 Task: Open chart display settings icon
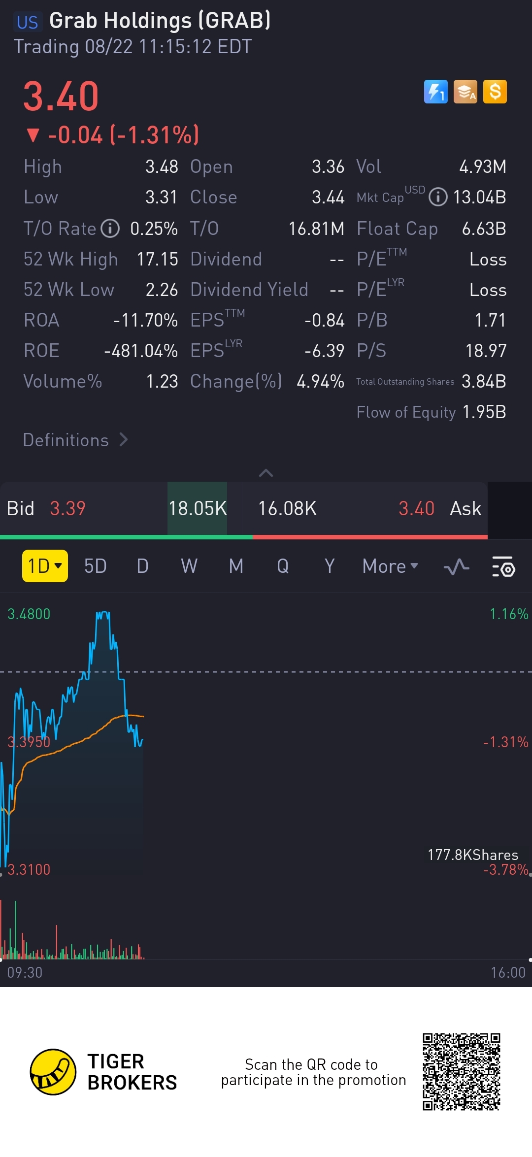pos(503,566)
